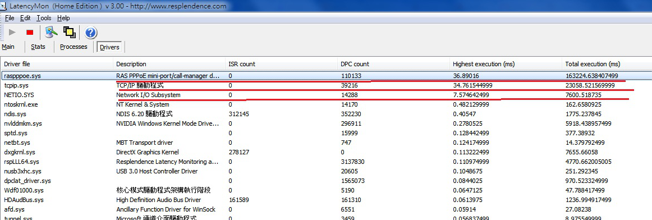
Task: Open the blue Help question mark icon
Action: (x=91, y=33)
